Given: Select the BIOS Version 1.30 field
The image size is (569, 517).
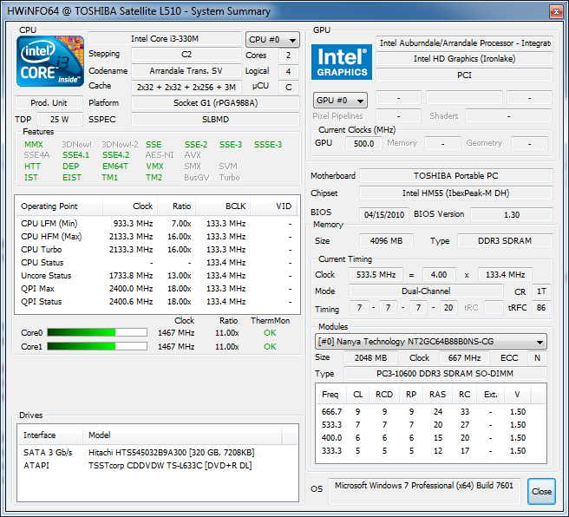Looking at the screenshot, I should (x=512, y=214).
